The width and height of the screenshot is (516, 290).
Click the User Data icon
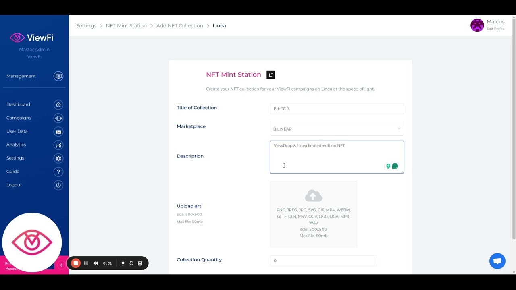coord(58,131)
